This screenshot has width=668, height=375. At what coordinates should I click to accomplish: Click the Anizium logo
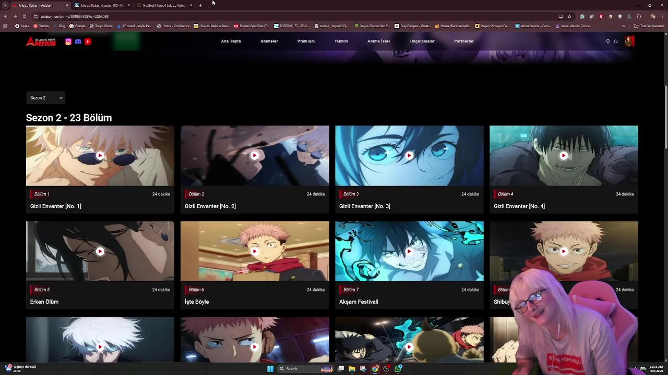pyautogui.click(x=41, y=42)
